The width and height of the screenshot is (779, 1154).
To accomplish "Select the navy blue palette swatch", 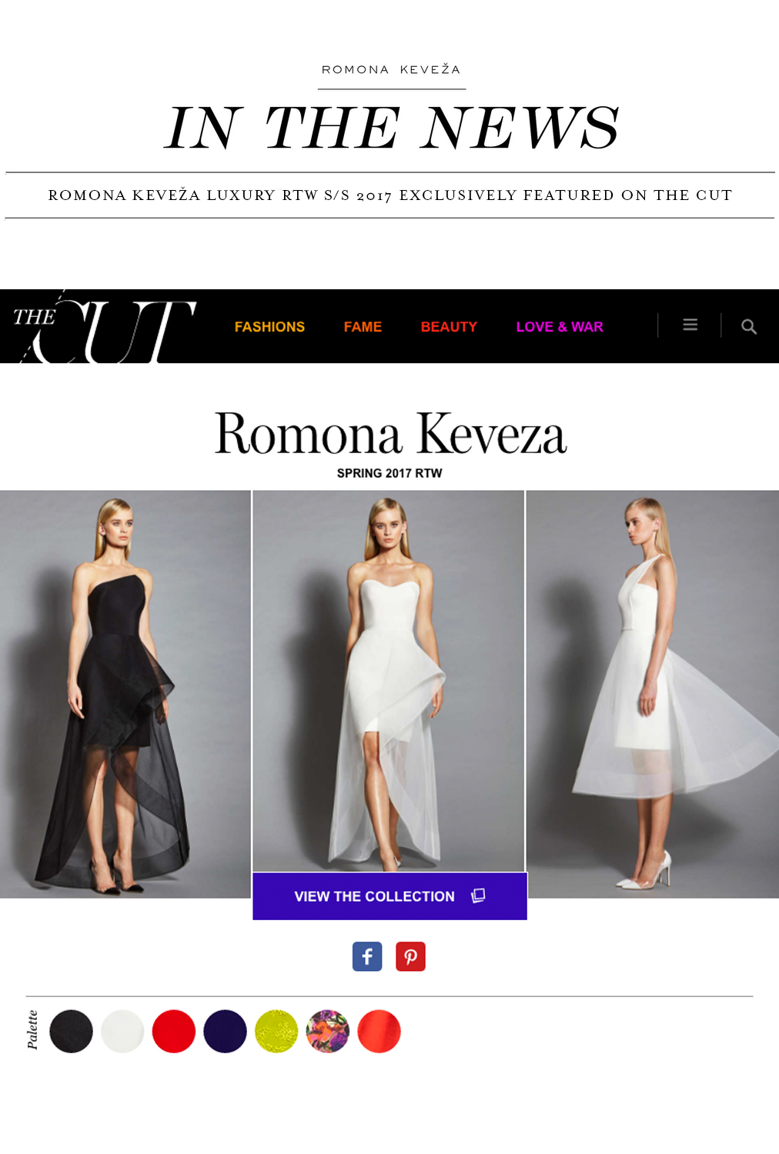I will point(225,1031).
